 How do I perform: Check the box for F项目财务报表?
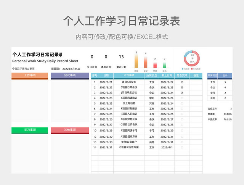click(182, 109)
